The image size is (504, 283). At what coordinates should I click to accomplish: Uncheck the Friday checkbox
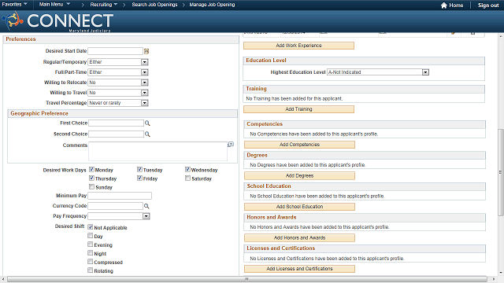(x=139, y=178)
